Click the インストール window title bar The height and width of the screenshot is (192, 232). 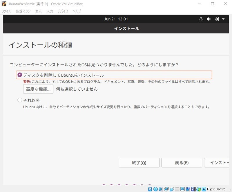tap(116, 28)
